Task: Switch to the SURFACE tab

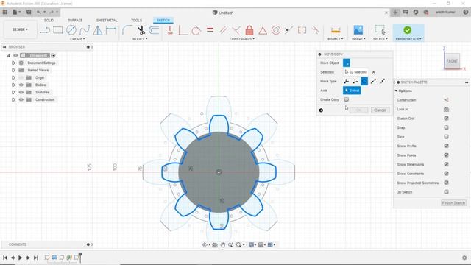Action: 75,20
